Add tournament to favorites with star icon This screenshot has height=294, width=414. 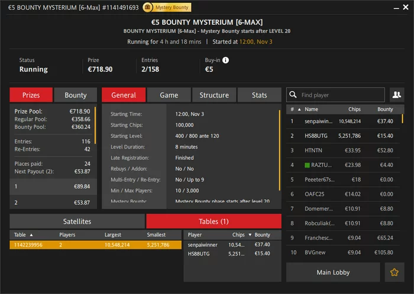coord(394,272)
